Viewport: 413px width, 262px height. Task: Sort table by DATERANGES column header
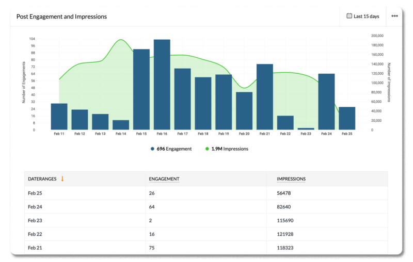click(x=42, y=178)
